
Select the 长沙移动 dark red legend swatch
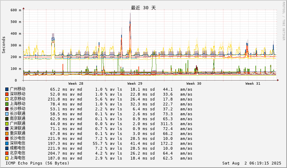click(x=7, y=109)
